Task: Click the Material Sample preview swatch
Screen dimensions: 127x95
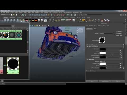Action: pyautogui.click(x=102, y=40)
